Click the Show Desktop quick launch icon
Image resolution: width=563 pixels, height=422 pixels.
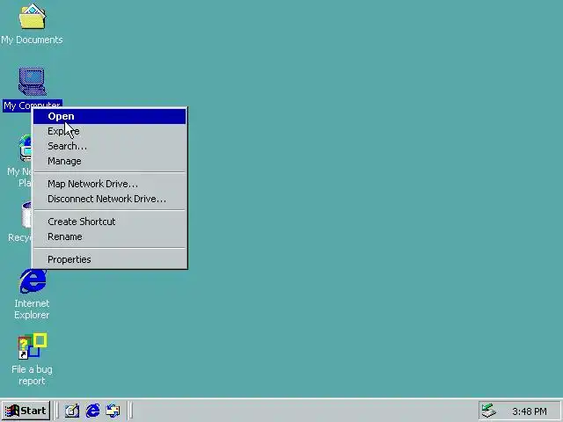pyautogui.click(x=72, y=411)
